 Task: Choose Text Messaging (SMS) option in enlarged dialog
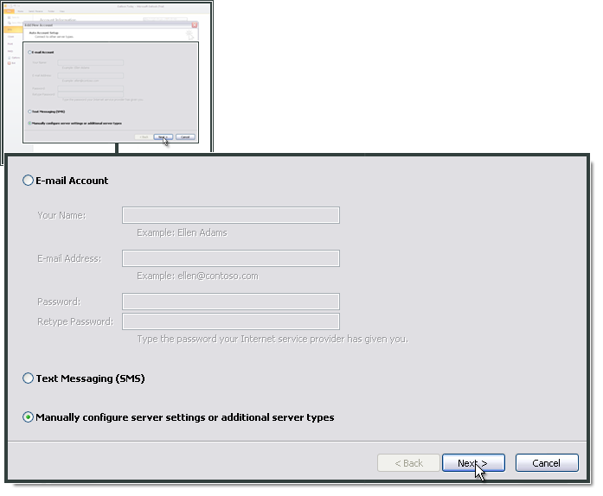(x=29, y=378)
